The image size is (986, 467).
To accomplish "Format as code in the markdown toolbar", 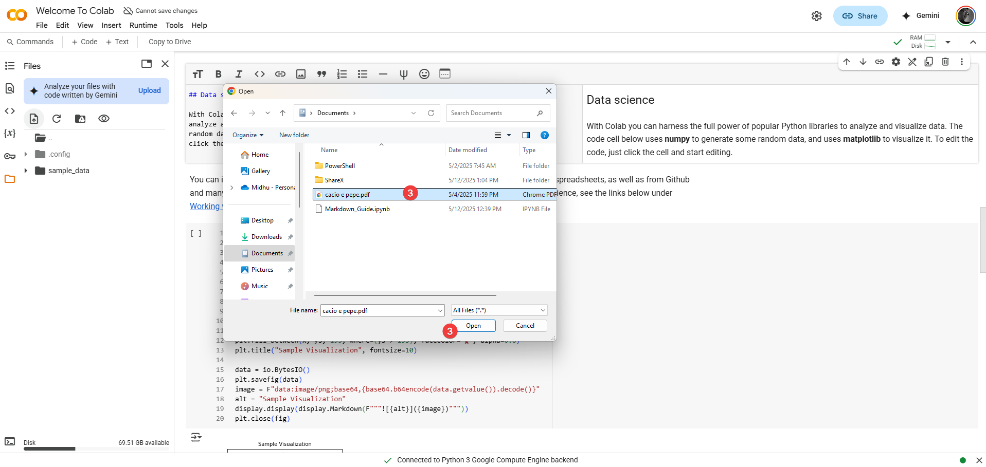I will [260, 74].
